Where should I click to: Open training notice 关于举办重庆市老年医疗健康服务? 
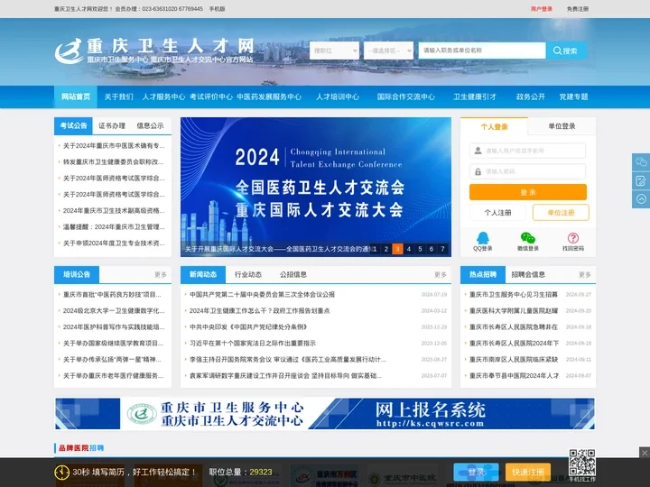point(113,375)
